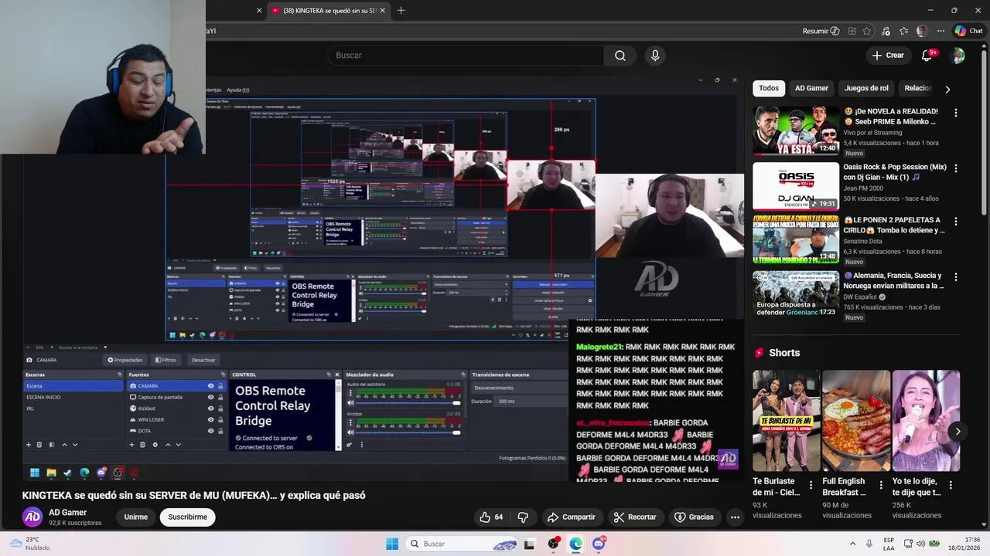Open Desvanecimiento transition dropdown in video's OBS
The width and height of the screenshot is (990, 556).
[519, 388]
